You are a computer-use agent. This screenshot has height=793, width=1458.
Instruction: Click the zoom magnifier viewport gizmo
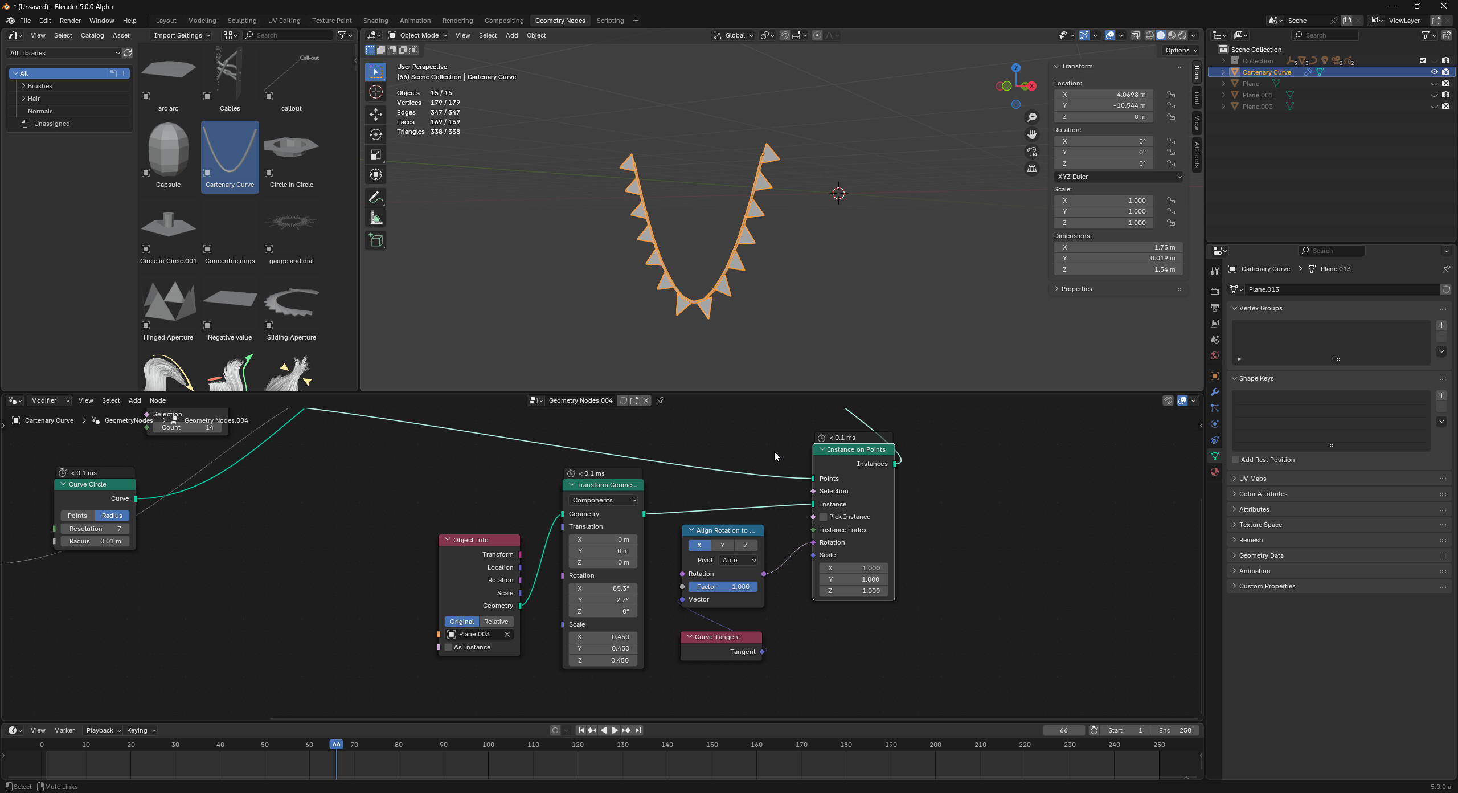click(x=1032, y=117)
